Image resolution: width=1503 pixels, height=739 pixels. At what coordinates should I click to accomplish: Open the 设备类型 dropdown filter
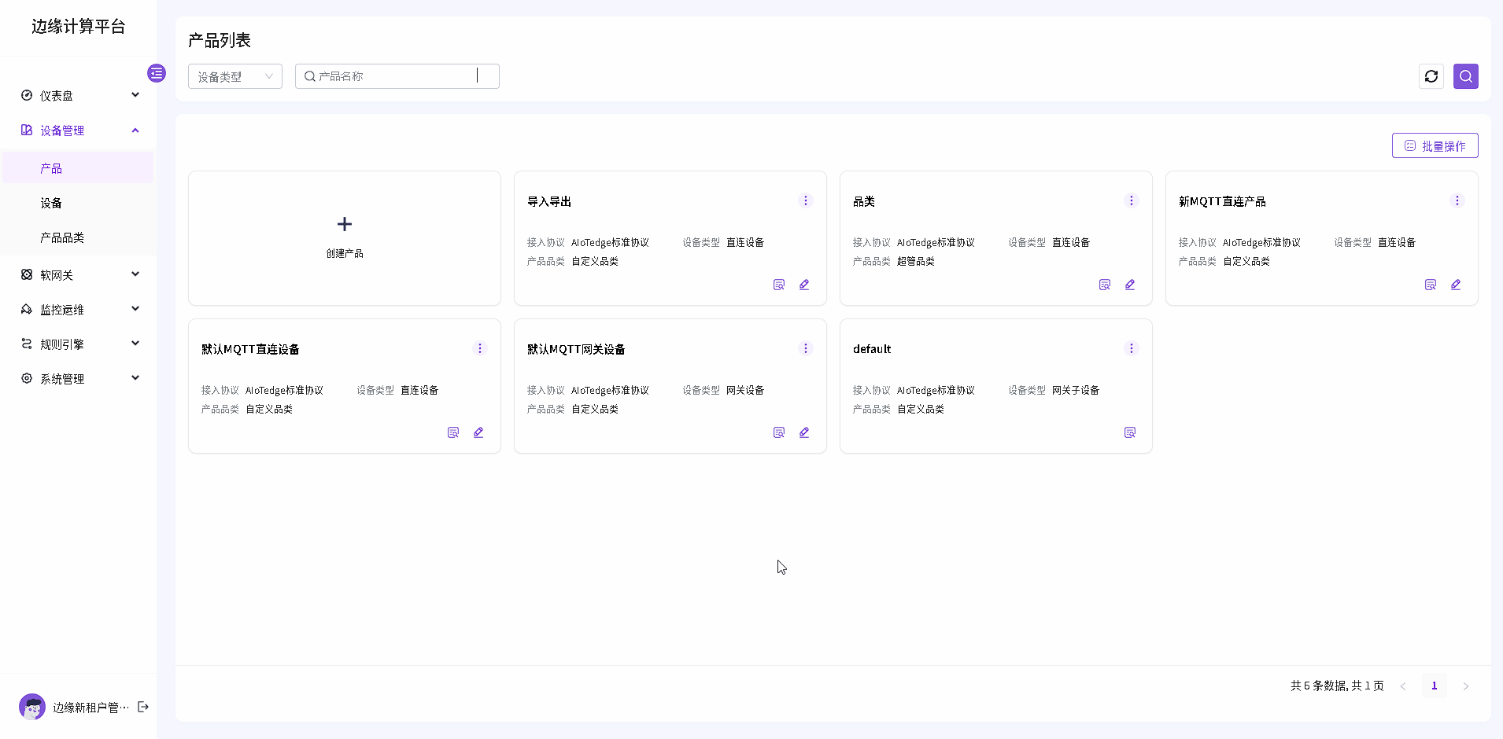(234, 76)
